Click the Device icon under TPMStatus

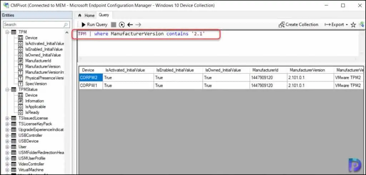pos(20,95)
